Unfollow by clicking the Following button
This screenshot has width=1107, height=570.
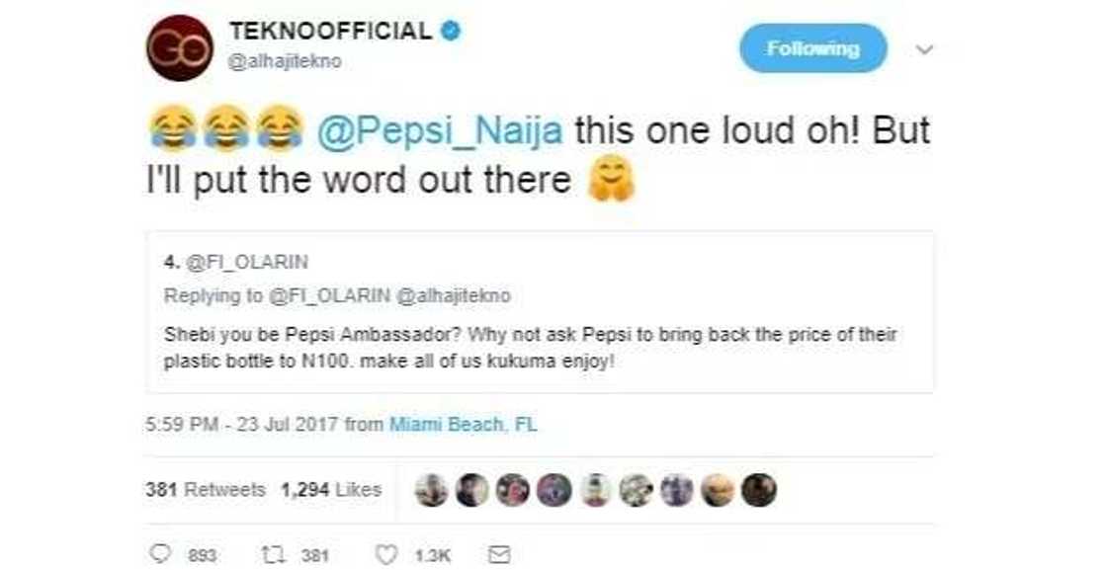(x=812, y=46)
